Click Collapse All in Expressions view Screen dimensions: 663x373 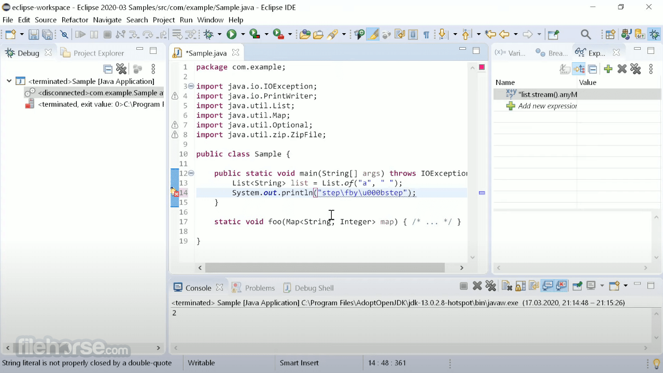click(593, 69)
